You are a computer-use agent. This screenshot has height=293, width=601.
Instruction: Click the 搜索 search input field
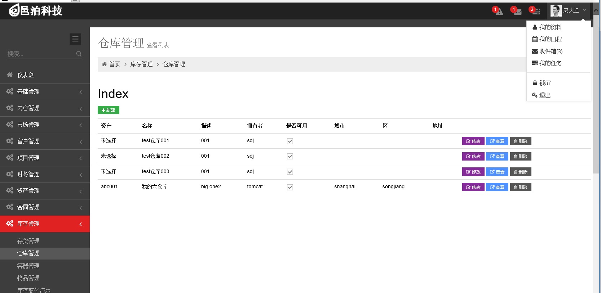(40, 54)
